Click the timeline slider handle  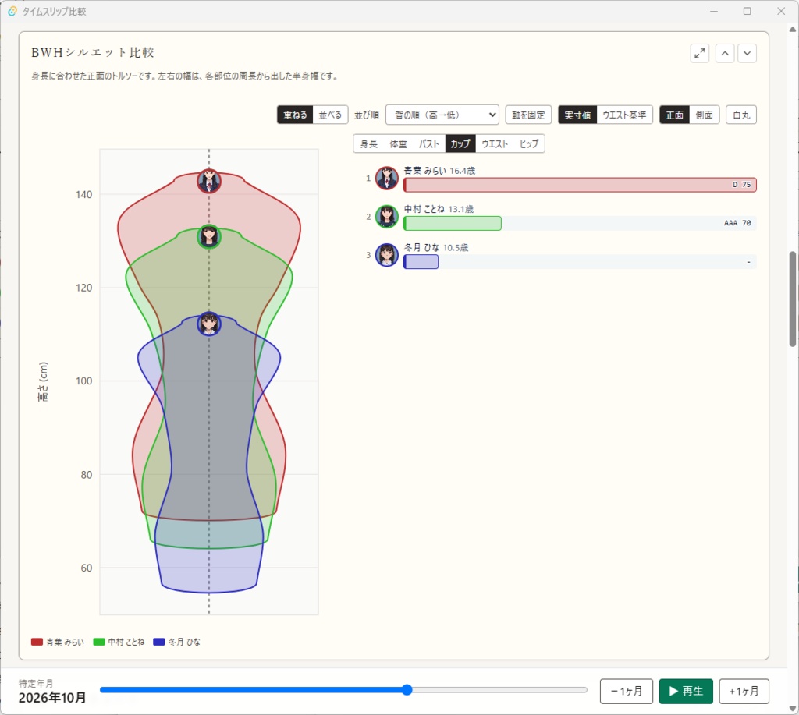click(x=407, y=690)
